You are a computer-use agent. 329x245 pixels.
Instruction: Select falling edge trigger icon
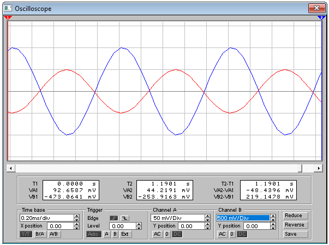pos(124,218)
